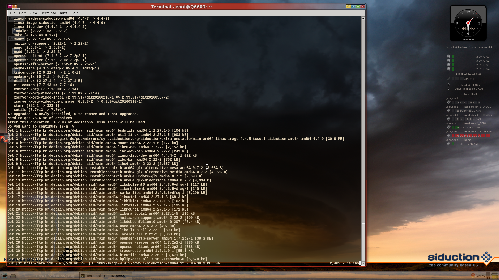Click the Load: 0.06,0.16,0.29 text
Viewport: 499px width, 280px height.
click(469, 74)
